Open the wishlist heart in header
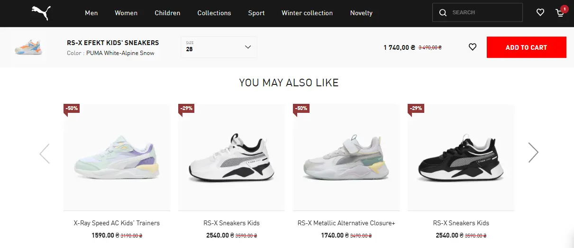Screen dimensions: 574x248 click(540, 13)
